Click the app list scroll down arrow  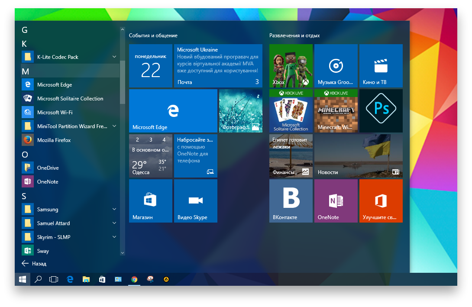(122, 253)
